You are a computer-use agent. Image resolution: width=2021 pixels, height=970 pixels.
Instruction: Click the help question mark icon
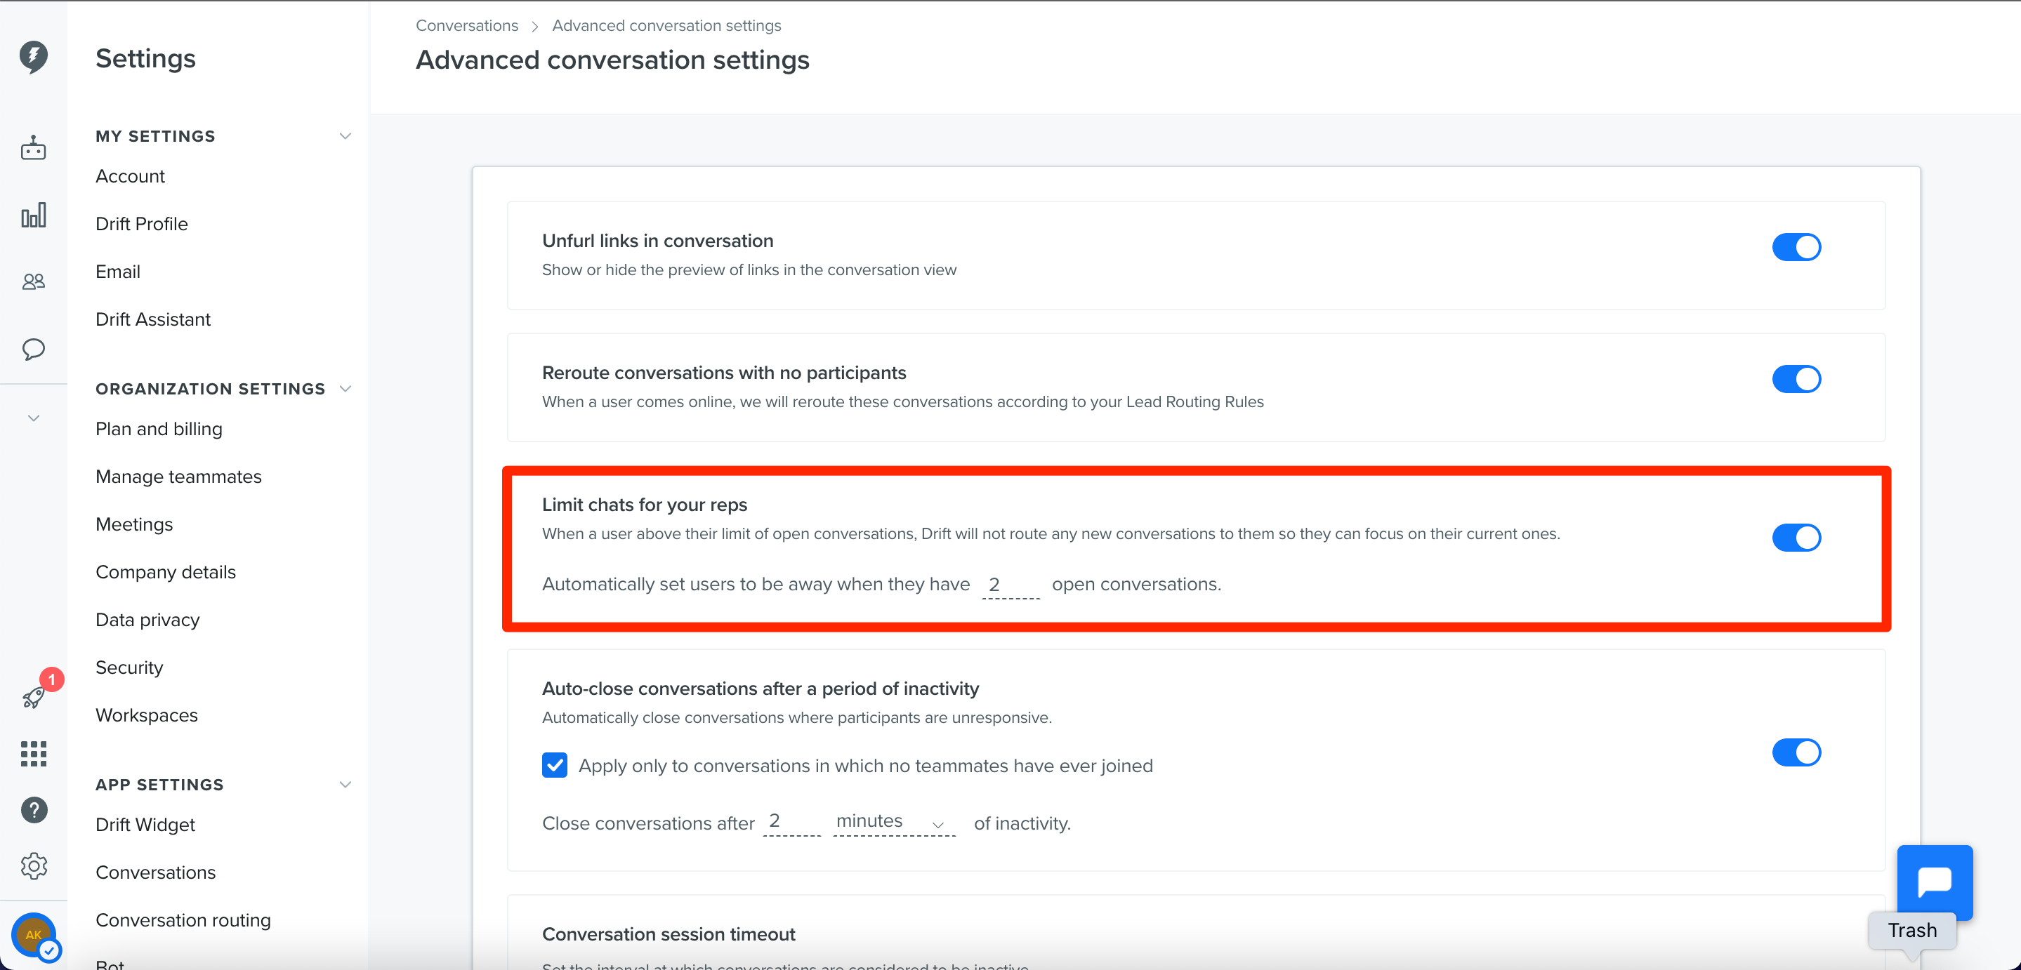(34, 809)
